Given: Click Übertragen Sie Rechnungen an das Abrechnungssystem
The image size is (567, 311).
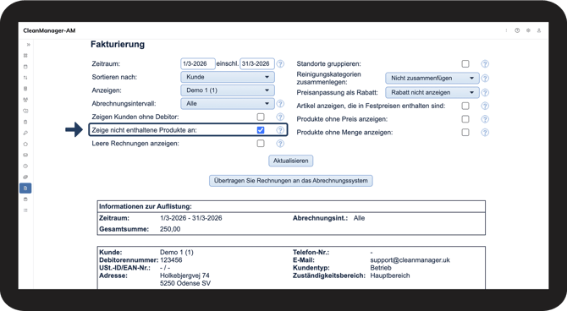Looking at the screenshot, I should click(x=291, y=181).
